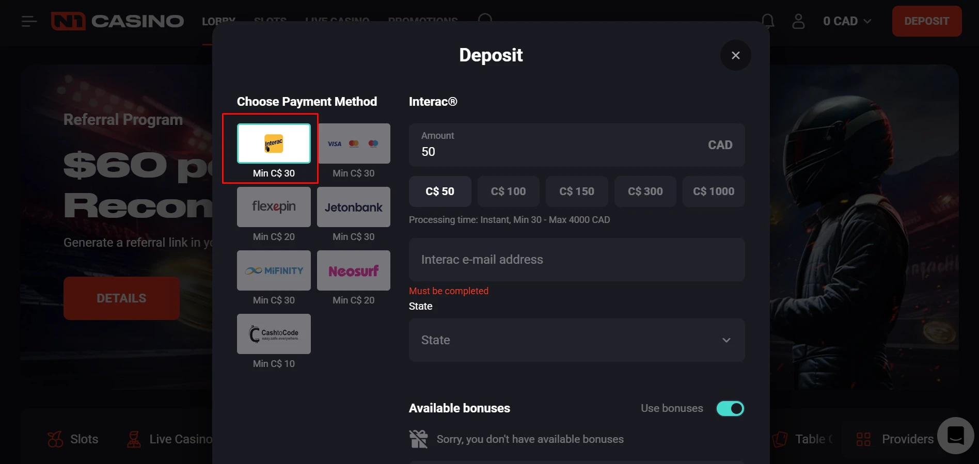Expand the 0 CAD balance dropdown
Image resolution: width=979 pixels, height=464 pixels.
coord(847,21)
